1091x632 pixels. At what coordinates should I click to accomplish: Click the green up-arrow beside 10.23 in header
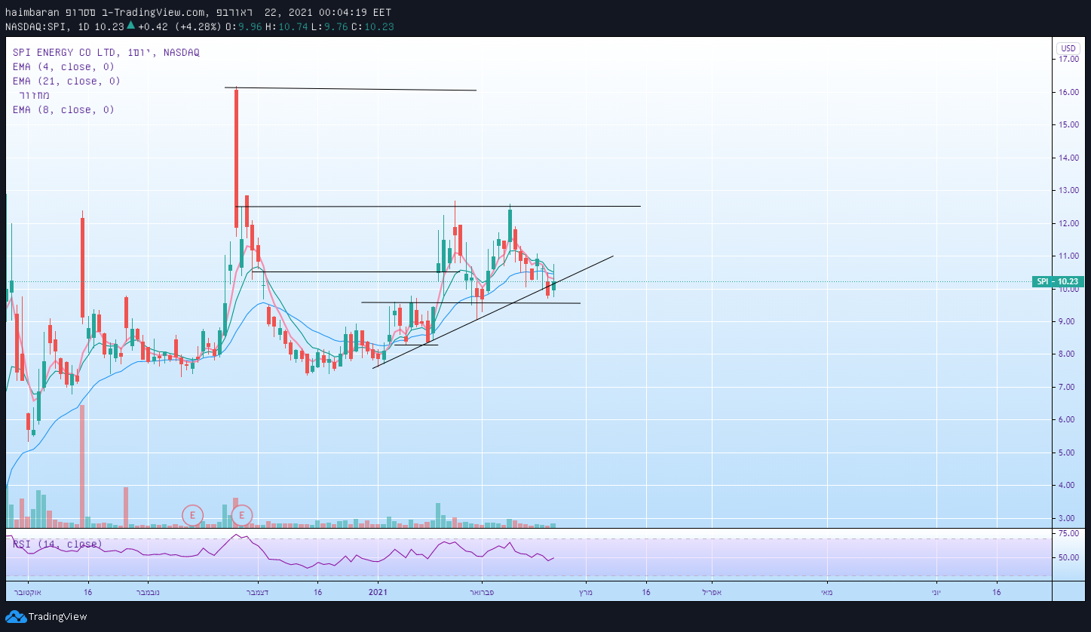[x=131, y=26]
